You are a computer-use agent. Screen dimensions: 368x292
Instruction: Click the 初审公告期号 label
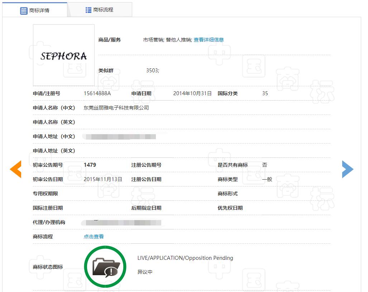point(48,165)
